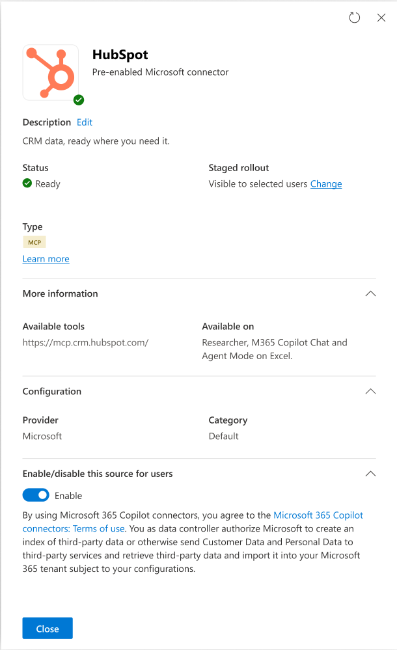This screenshot has width=397, height=650.
Task: Collapse Enable/disable this source section
Action: point(370,474)
